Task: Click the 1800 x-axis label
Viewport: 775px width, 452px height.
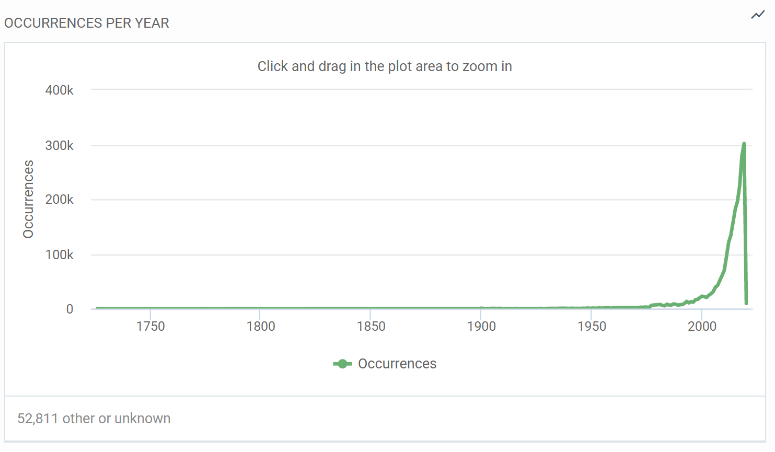Action: point(261,327)
